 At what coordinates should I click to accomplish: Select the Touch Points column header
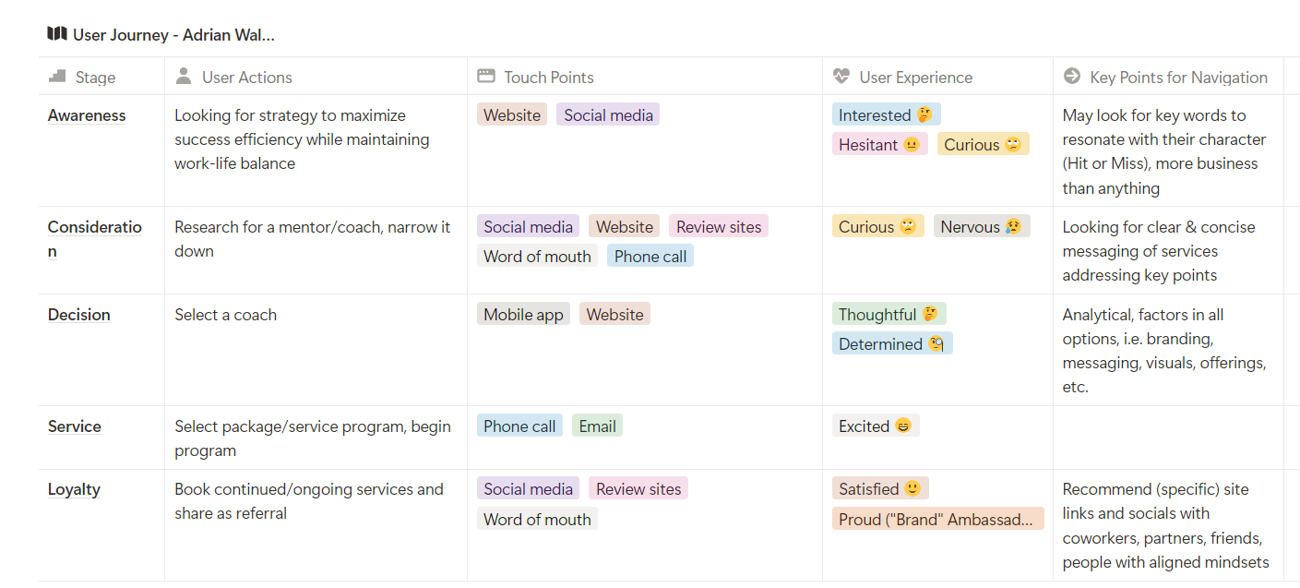pyautogui.click(x=645, y=77)
